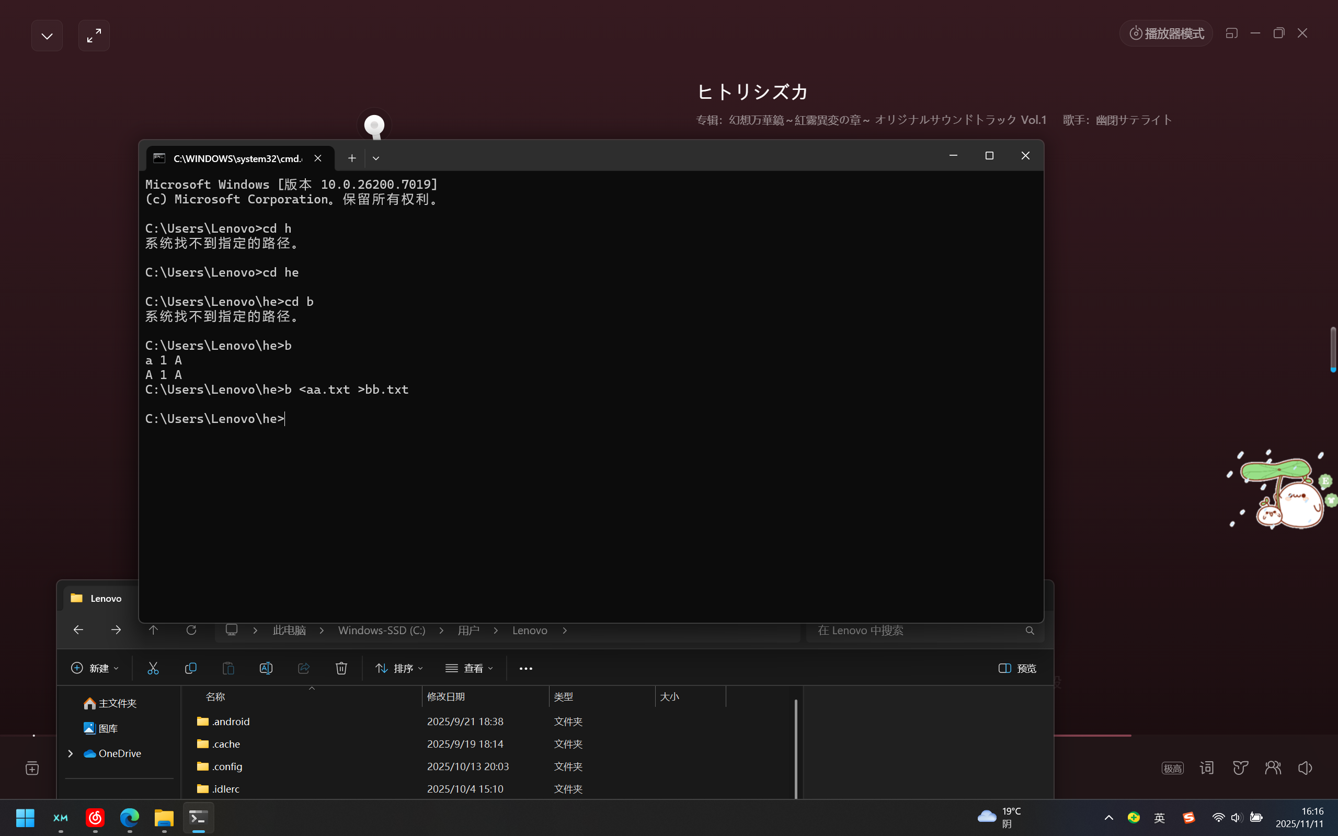The width and height of the screenshot is (1338, 836).
Task: Click the Rename icon in Explorer toolbar
Action: coord(266,669)
